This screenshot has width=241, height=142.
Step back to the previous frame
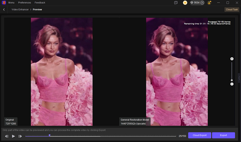pos(7,136)
